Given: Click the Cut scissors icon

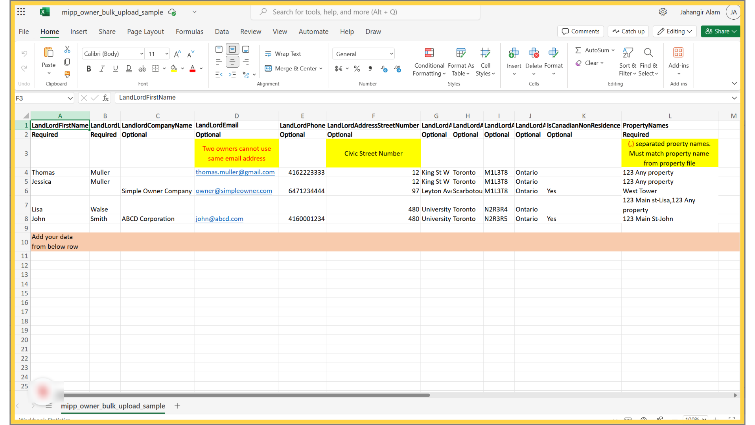Looking at the screenshot, I should [67, 50].
